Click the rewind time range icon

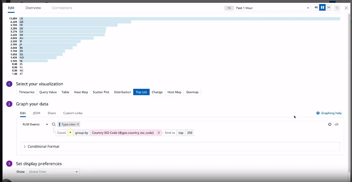pyautogui.click(x=316, y=8)
